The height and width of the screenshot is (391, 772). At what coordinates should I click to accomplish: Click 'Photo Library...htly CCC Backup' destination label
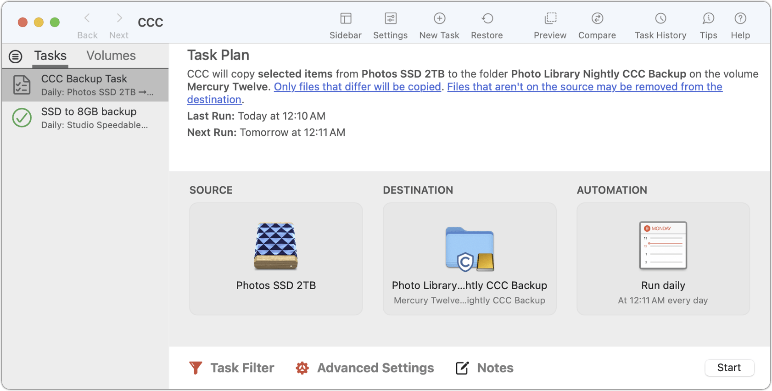coord(470,285)
